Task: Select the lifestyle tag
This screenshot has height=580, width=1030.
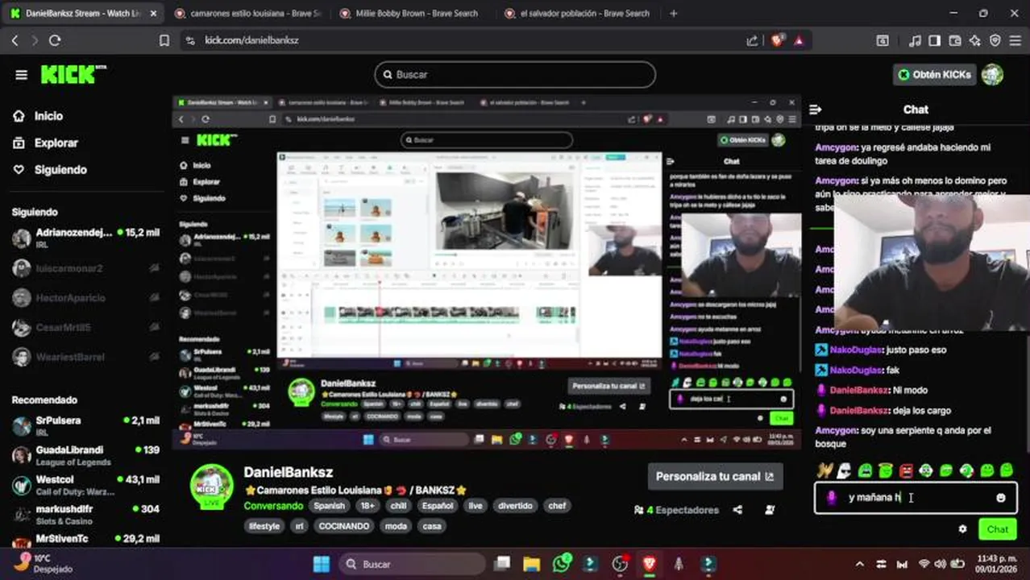Action: coord(264,526)
